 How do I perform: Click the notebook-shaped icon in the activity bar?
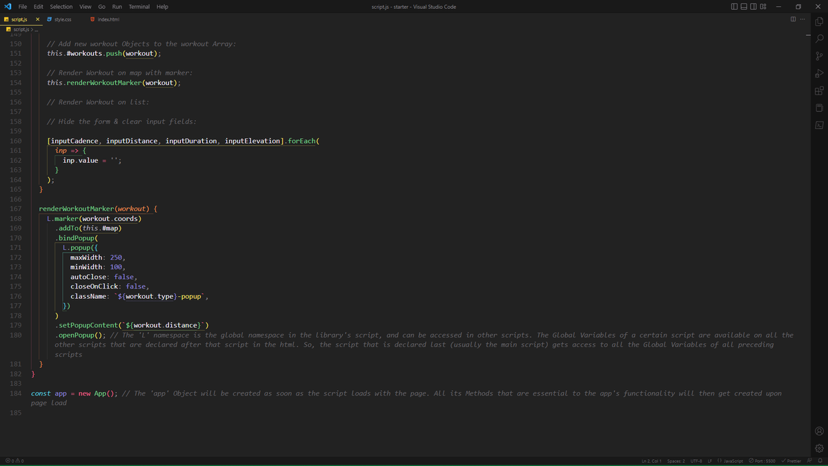[819, 108]
